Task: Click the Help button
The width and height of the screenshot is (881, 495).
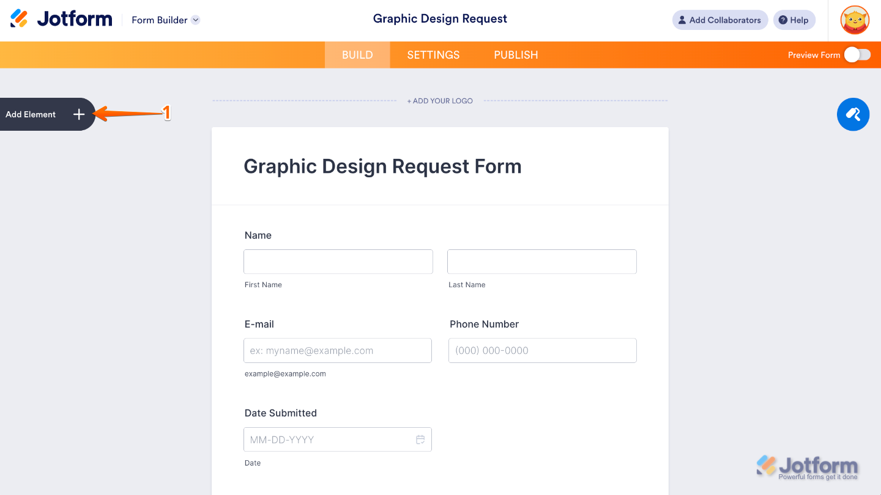Action: 794,20
